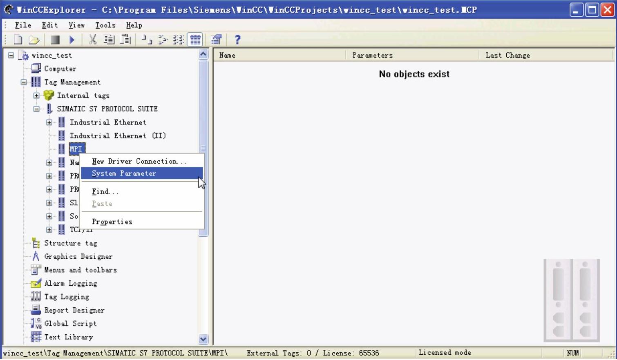The image size is (617, 360).
Task: Open the View menu
Action: (76, 25)
